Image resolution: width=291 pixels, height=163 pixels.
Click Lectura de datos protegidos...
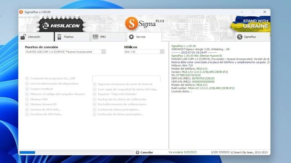(x=116, y=110)
